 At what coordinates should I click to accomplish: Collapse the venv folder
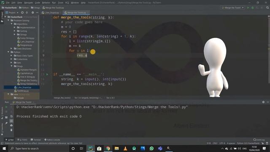(x=8, y=94)
